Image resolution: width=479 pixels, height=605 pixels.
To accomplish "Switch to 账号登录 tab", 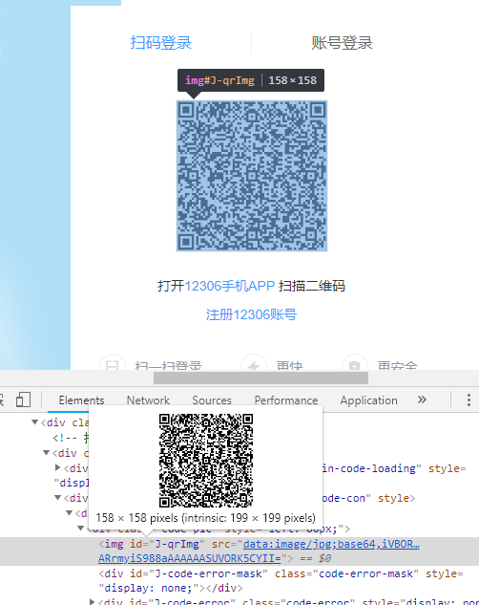I will [x=342, y=42].
